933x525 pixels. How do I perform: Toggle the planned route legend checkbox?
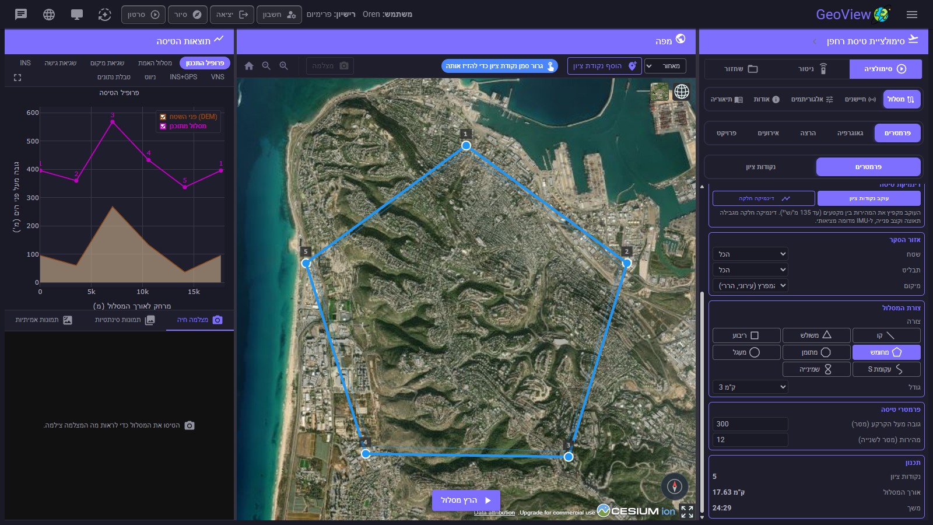coord(163,126)
